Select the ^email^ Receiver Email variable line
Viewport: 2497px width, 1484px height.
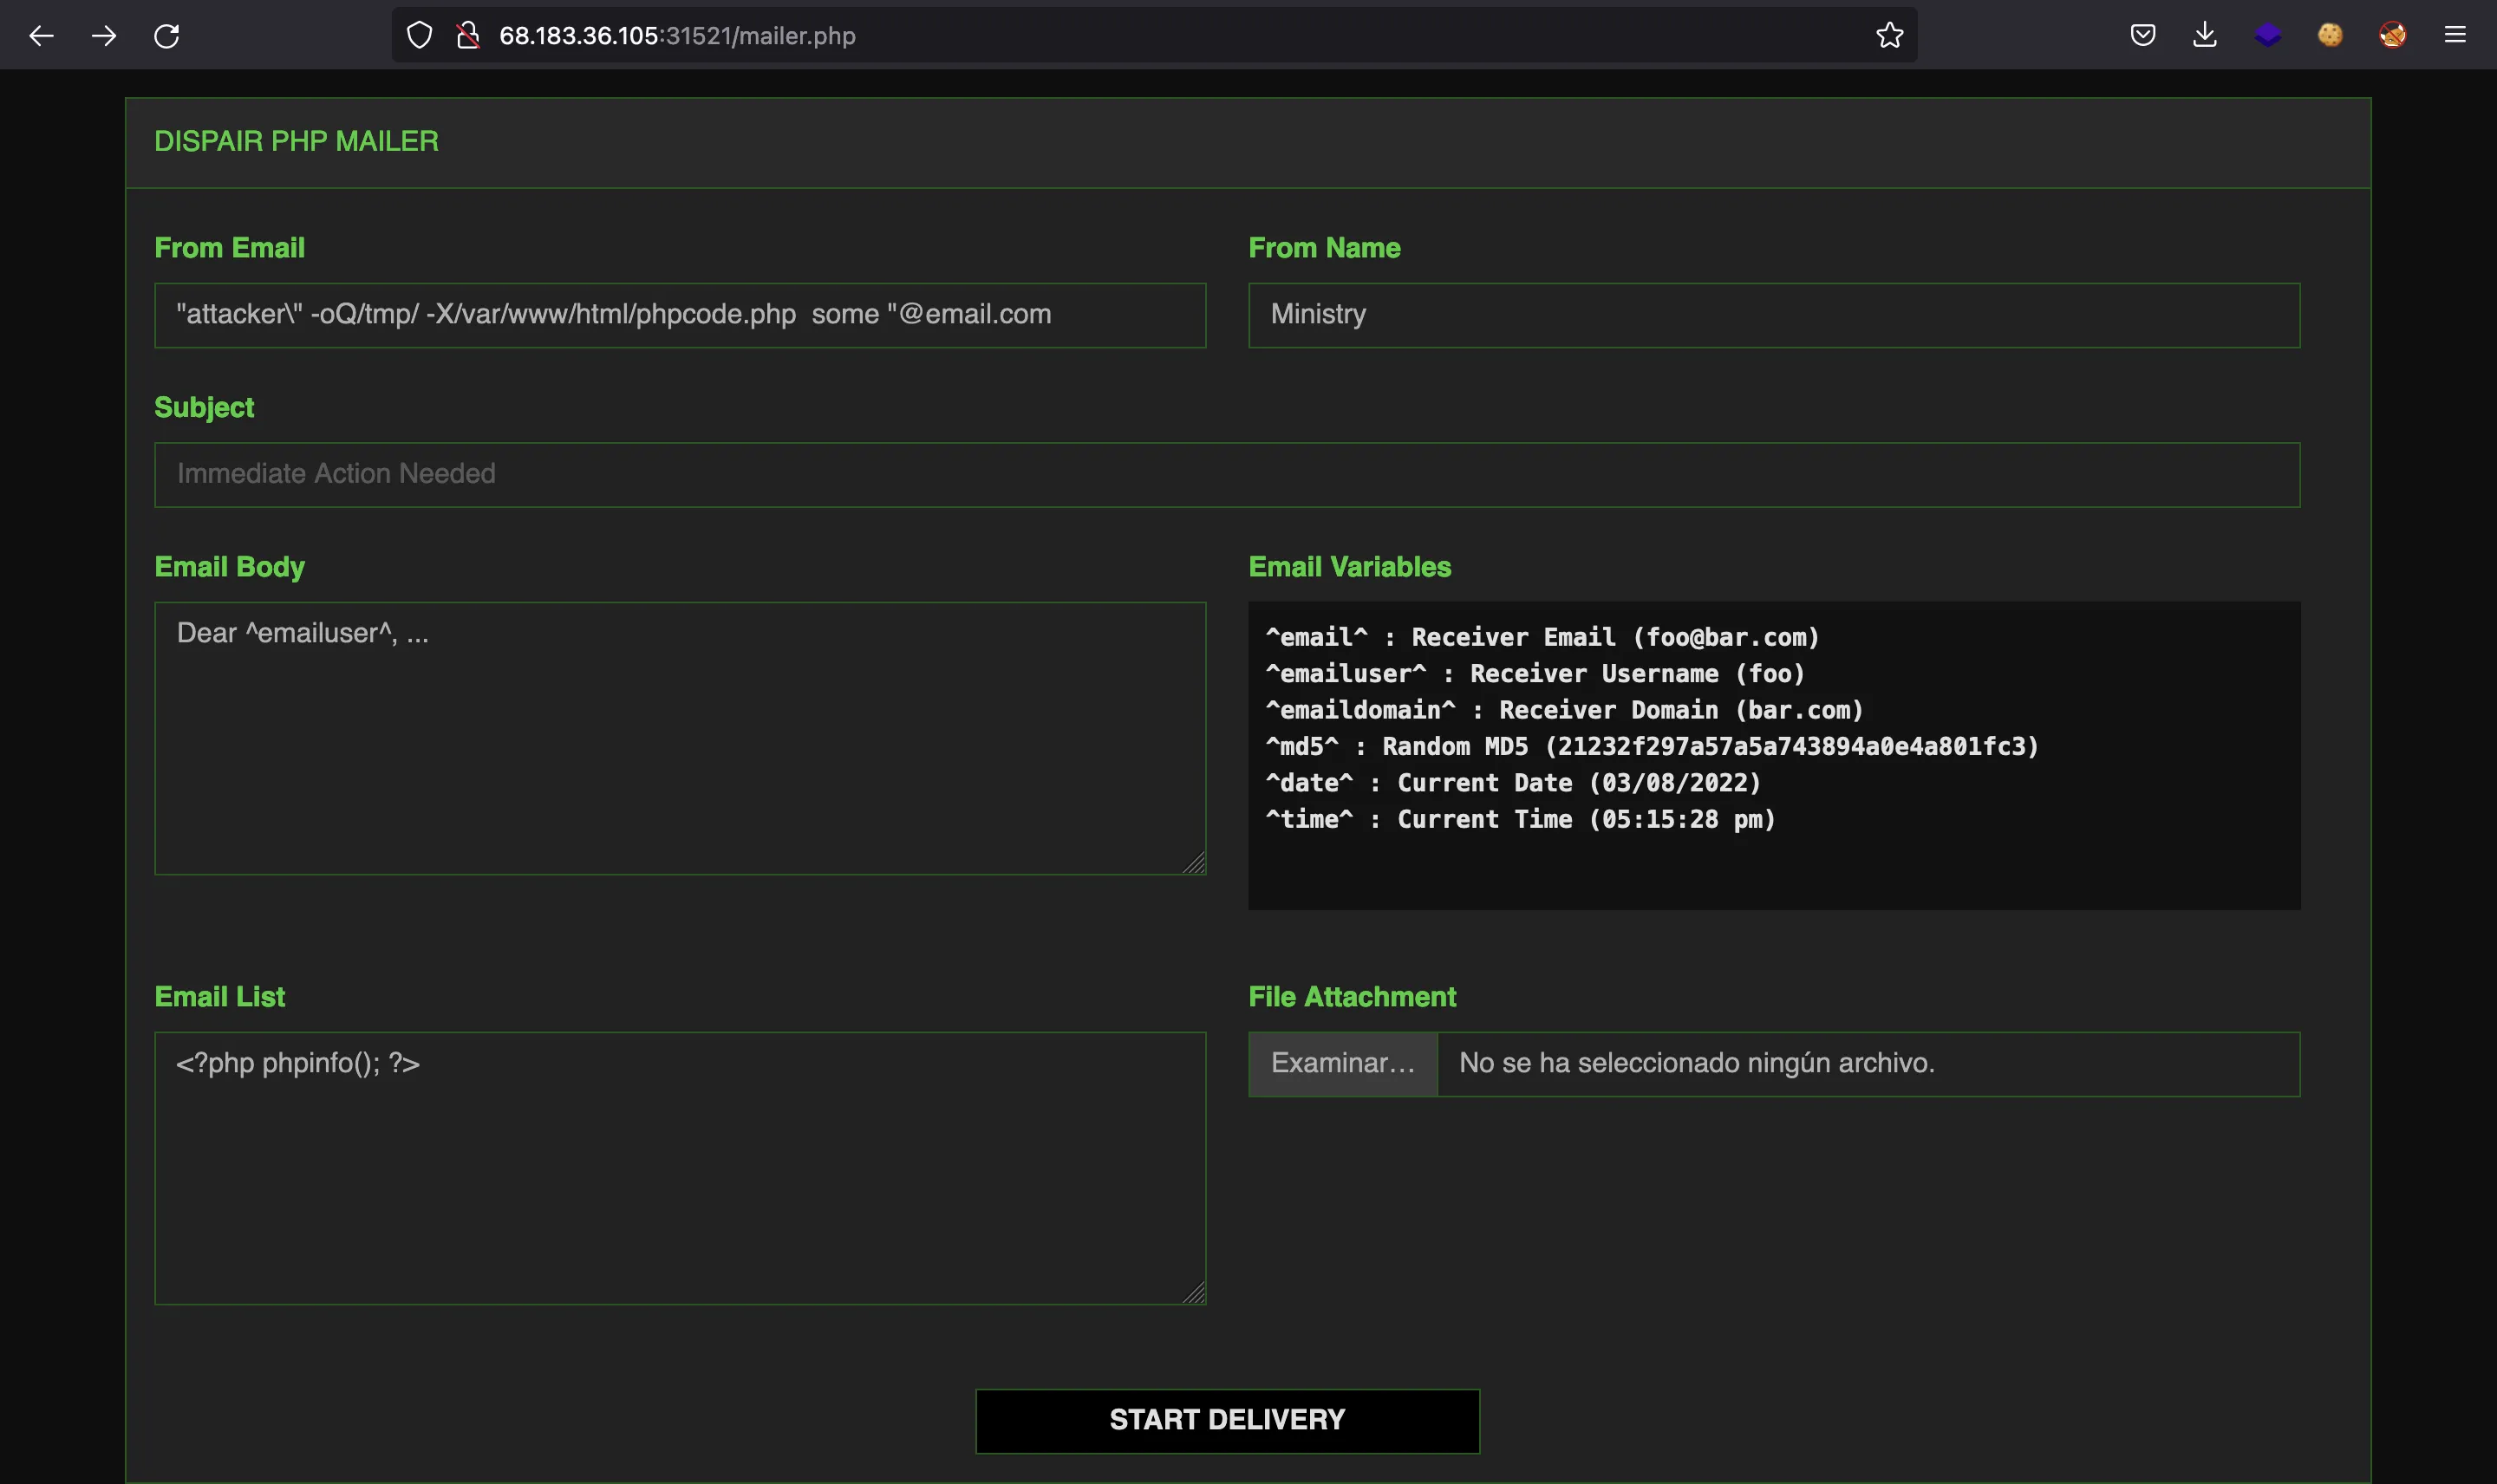[x=1542, y=637]
